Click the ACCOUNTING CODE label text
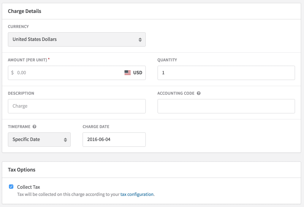This screenshot has width=304, height=207. point(176,93)
